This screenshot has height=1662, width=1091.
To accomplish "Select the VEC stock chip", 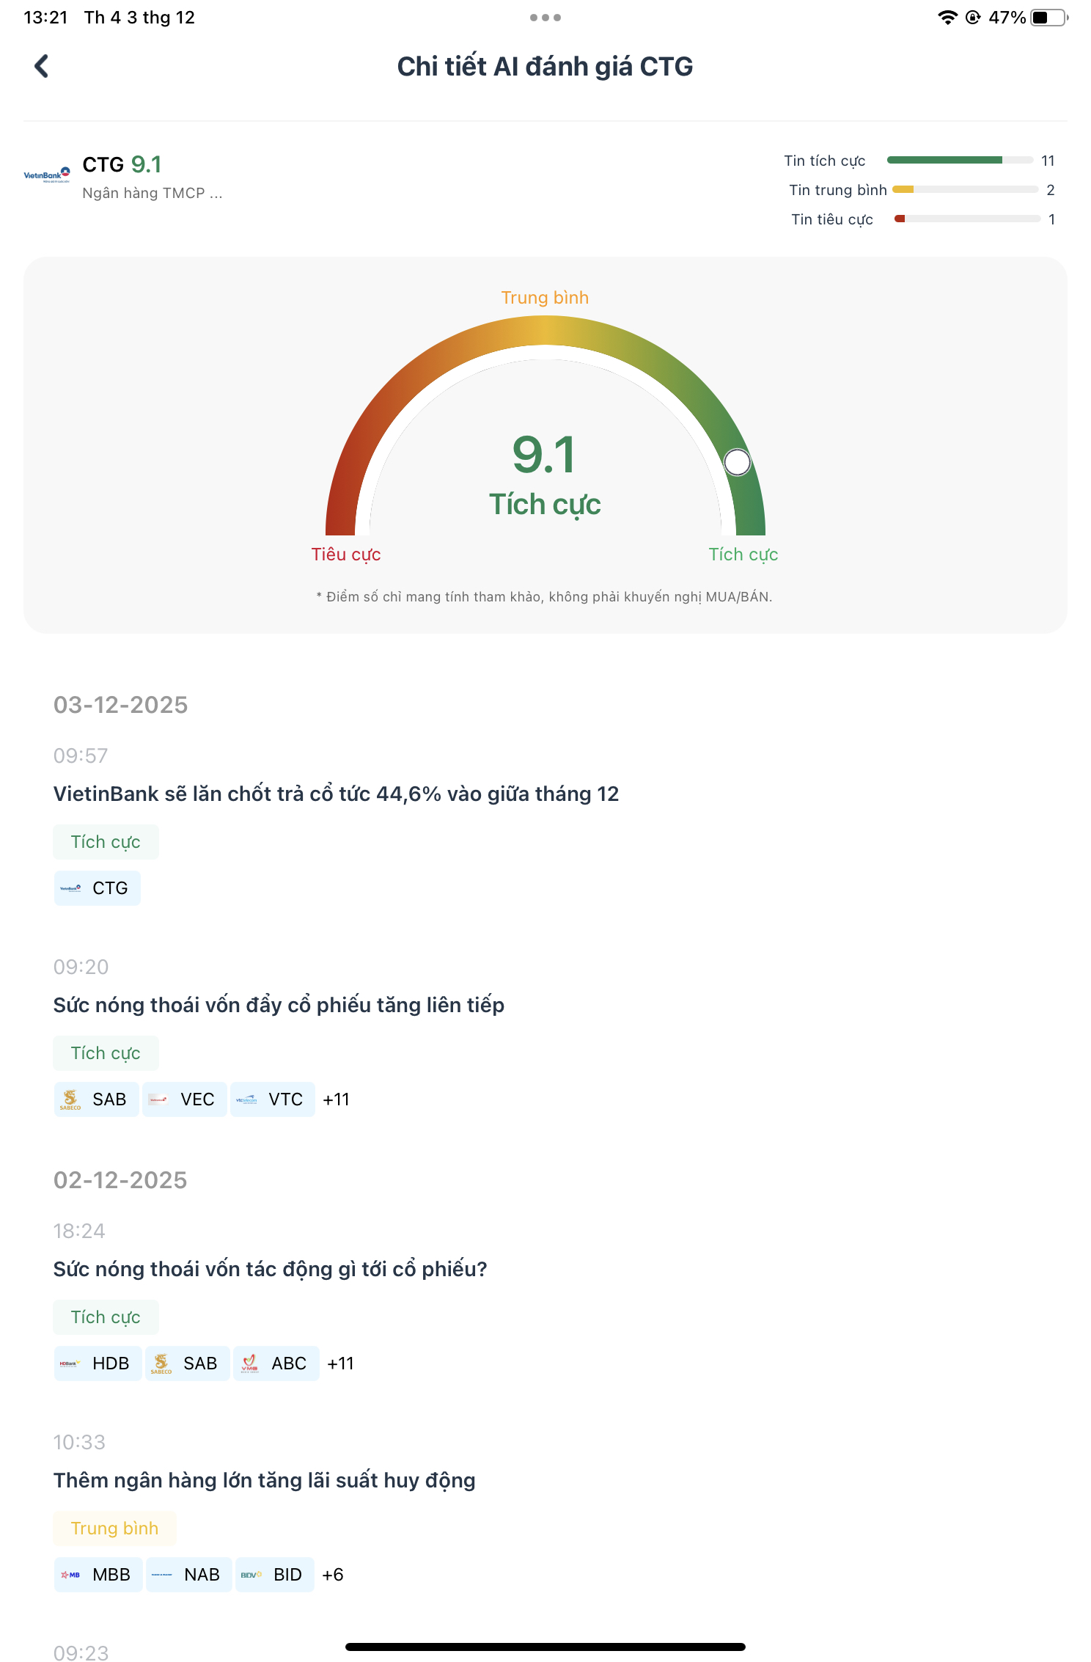I will coord(185,1099).
